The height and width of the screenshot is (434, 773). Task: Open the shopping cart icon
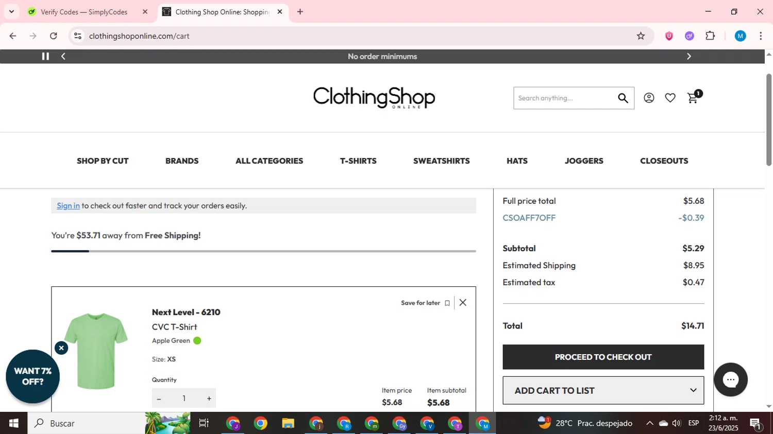[693, 98]
